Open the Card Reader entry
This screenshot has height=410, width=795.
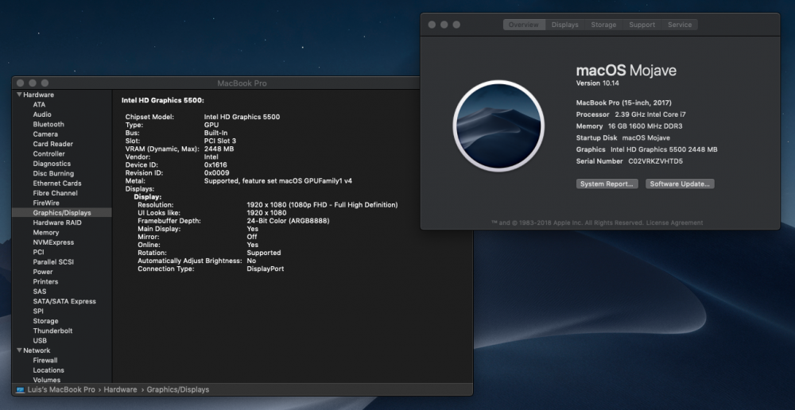52,144
